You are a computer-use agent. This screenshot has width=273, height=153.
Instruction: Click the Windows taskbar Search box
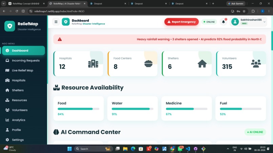pyautogui.click(x=93, y=149)
